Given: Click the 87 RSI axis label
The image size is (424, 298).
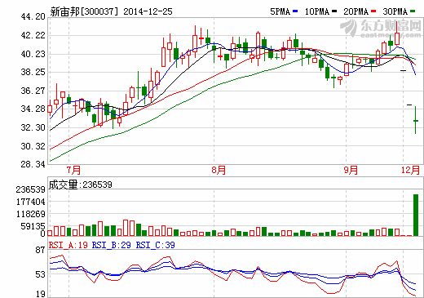Looking at the screenshot, I should tap(41, 250).
